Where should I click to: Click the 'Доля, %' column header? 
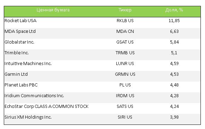[x=174, y=10]
